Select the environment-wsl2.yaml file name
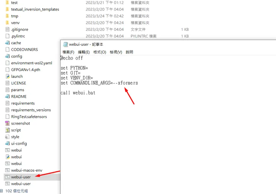276x194 pixels. click(x=32, y=63)
